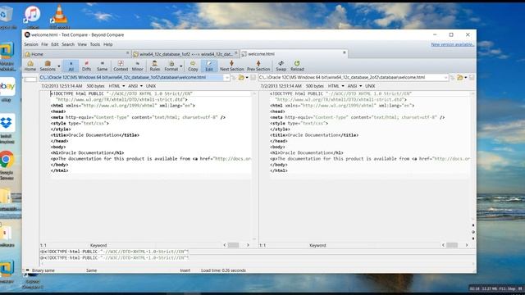Click the left pane Oracle Documentation title line
Image resolution: width=525 pixels, height=295 pixels.
pyautogui.click(x=95, y=135)
